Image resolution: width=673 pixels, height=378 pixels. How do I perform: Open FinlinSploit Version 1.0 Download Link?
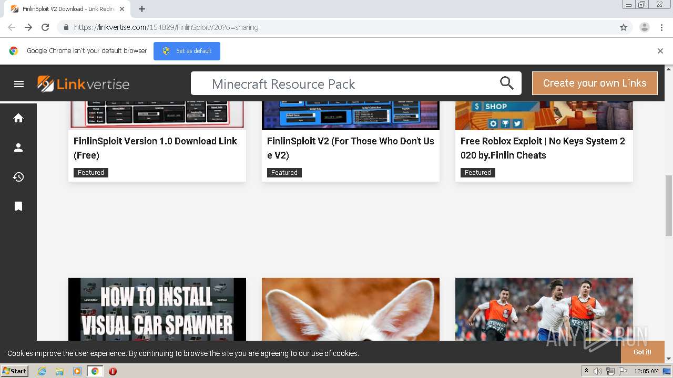(155, 148)
